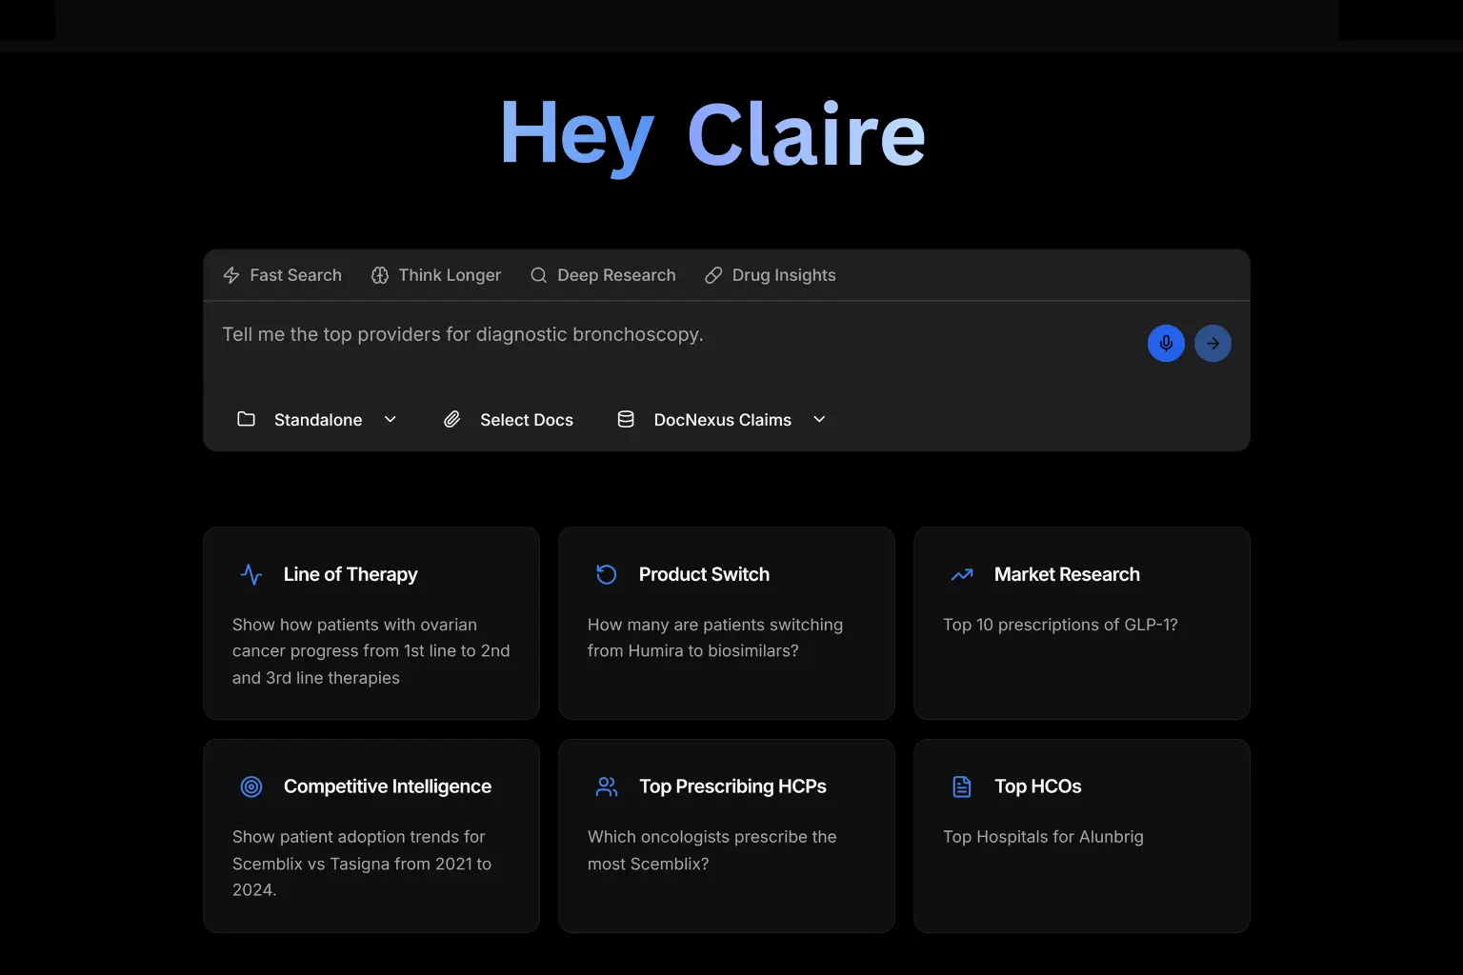Choose the Top HCOs card title
Screen dimensions: 1463x975
point(1038,786)
